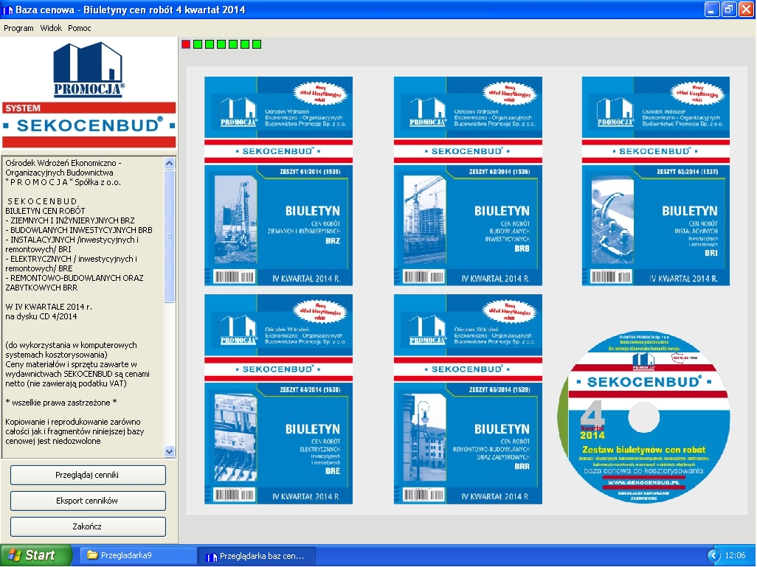The width and height of the screenshot is (757, 567).
Task: Open the BRB bulletin cover Zeszyt 62/2014
Action: (x=468, y=181)
